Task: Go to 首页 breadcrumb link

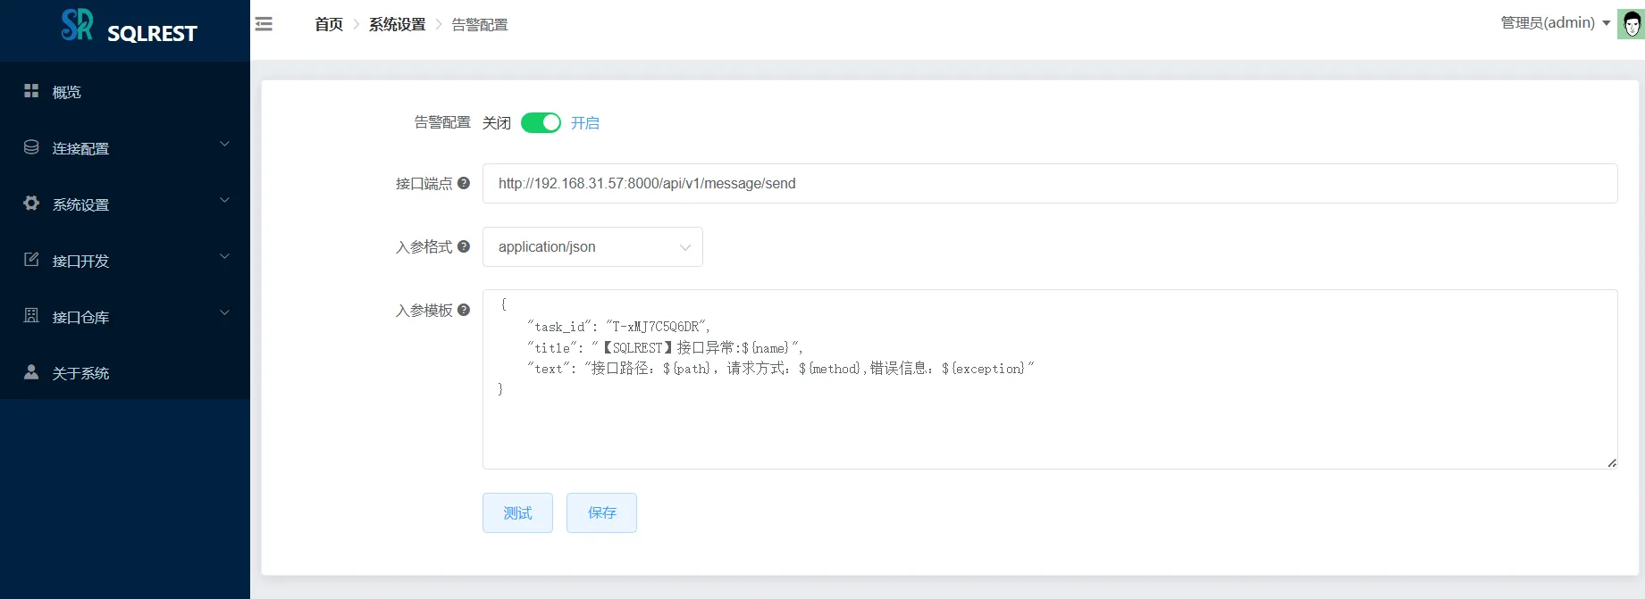Action: tap(329, 24)
